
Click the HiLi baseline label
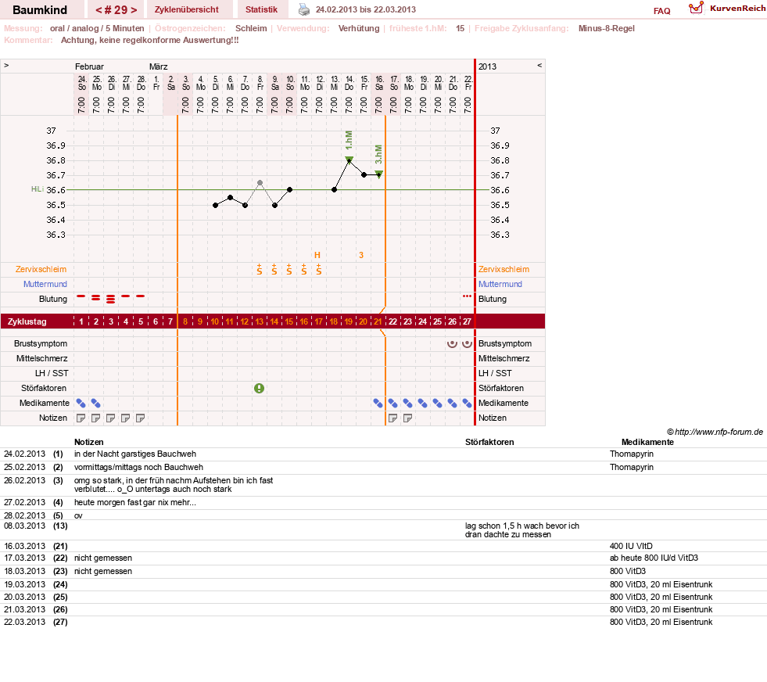[38, 188]
